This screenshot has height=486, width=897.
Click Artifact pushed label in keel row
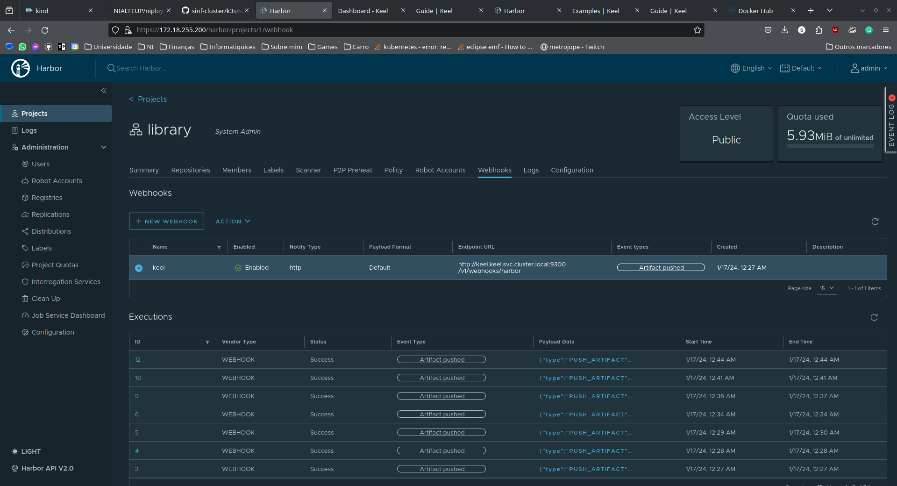tap(661, 268)
